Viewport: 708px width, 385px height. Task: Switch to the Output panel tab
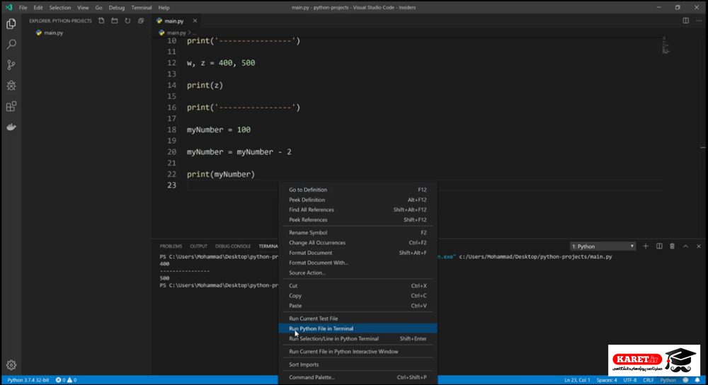(x=198, y=246)
